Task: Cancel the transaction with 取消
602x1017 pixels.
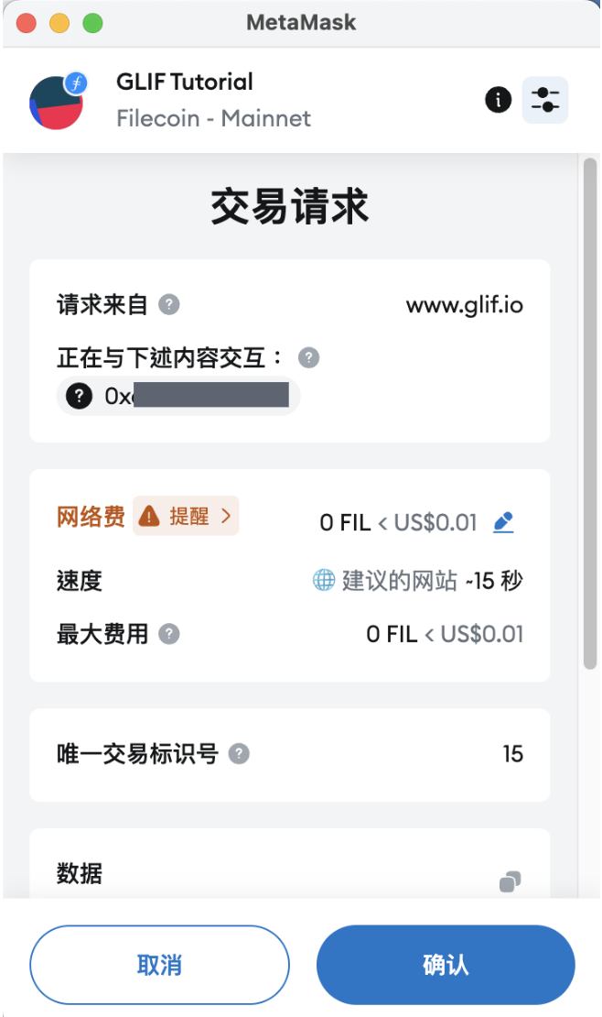Action: pos(159,965)
